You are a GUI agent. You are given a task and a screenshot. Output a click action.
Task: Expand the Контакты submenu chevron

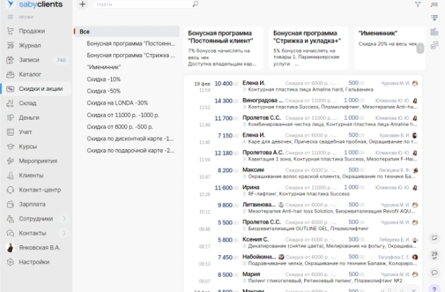64,233
